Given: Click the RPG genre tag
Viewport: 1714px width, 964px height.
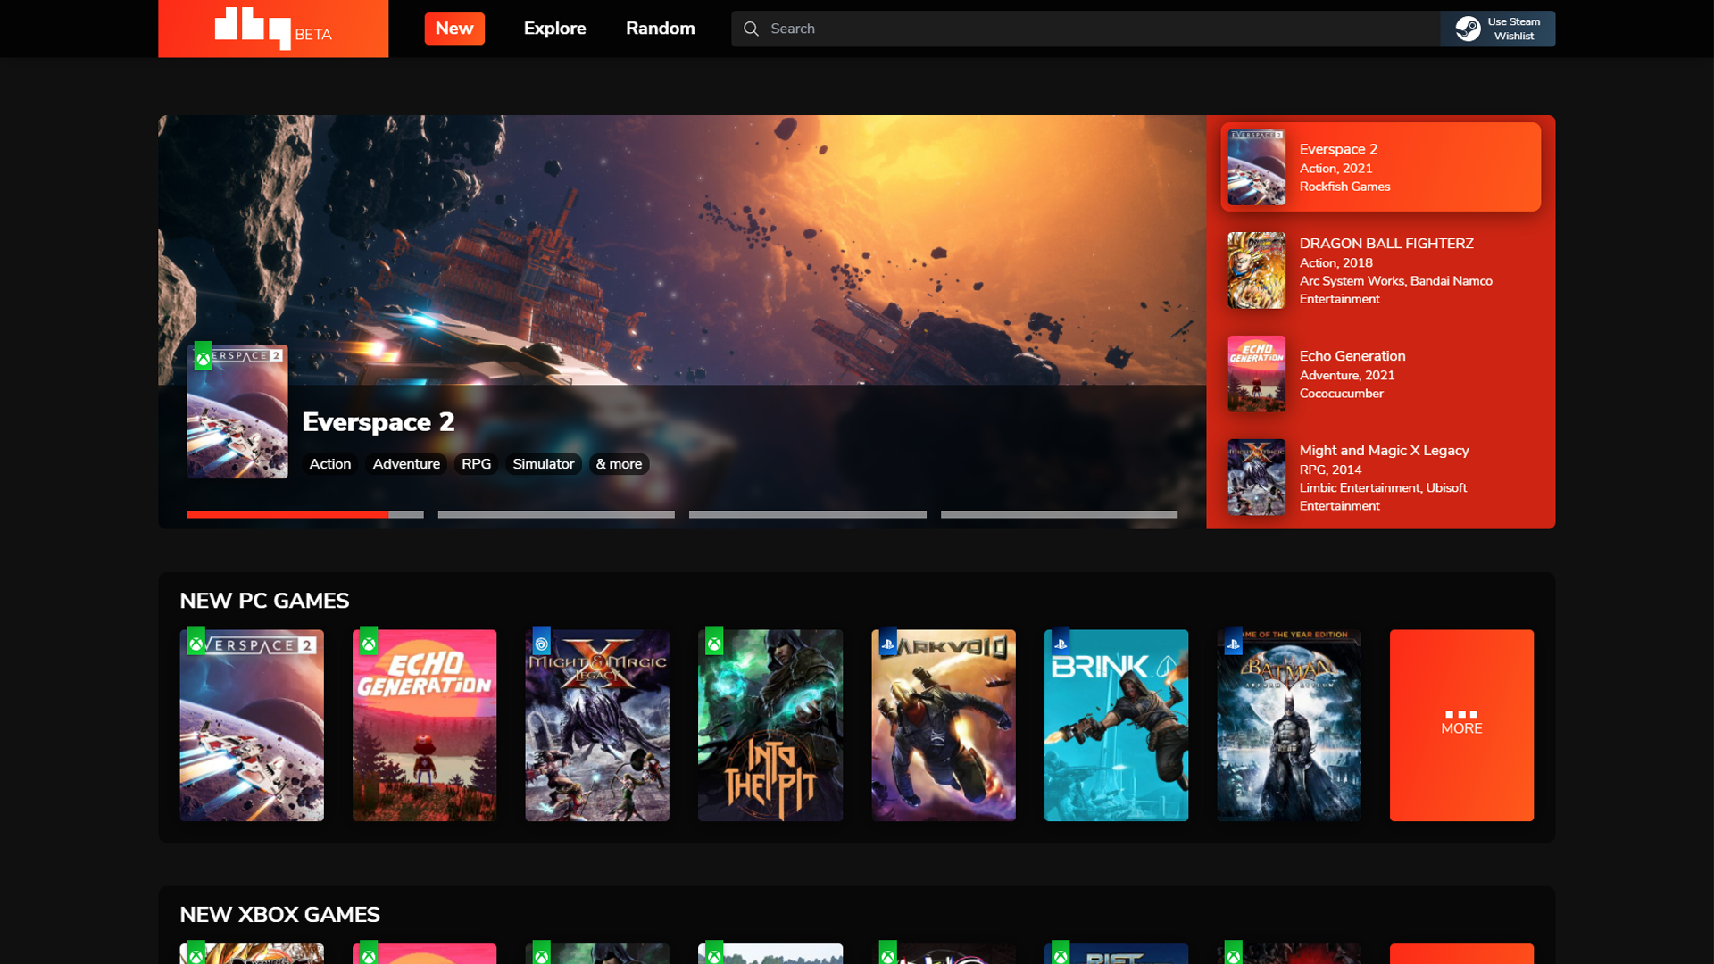Looking at the screenshot, I should click(x=476, y=464).
